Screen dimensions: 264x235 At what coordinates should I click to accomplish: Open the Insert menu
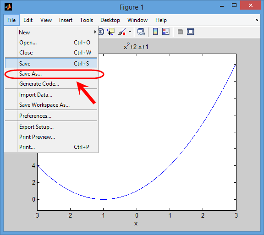click(66, 20)
